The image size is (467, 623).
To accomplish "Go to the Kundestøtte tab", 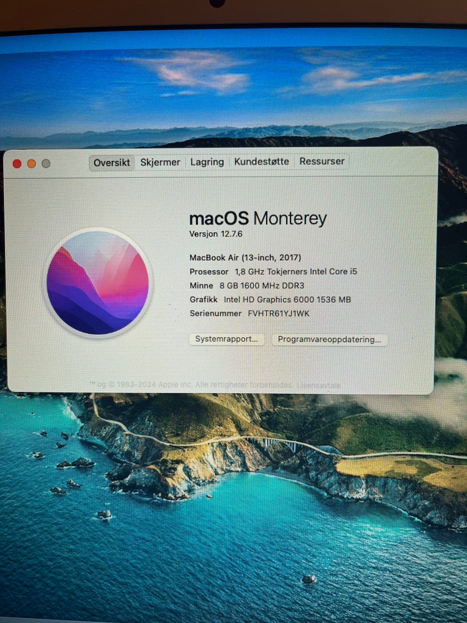I will [261, 161].
